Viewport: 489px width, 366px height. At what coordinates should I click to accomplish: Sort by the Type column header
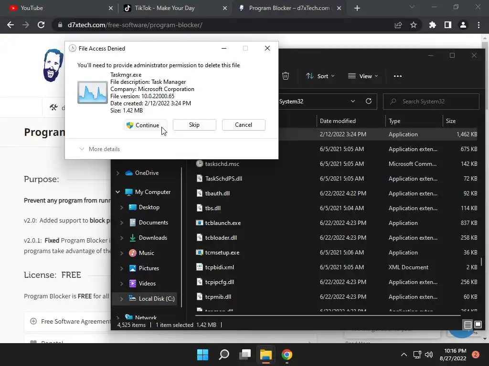[394, 121]
